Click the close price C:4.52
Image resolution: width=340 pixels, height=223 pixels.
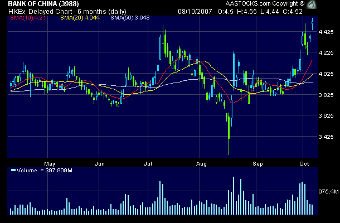pos(293,12)
